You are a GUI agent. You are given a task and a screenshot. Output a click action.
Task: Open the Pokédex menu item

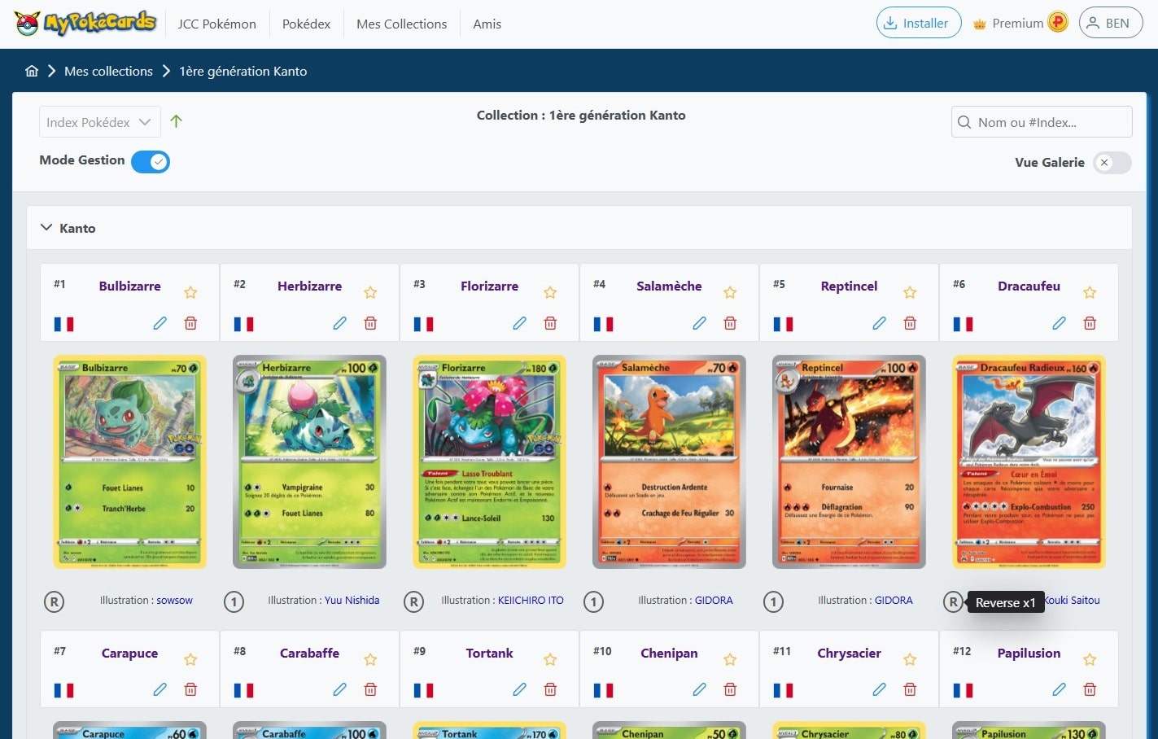[306, 24]
